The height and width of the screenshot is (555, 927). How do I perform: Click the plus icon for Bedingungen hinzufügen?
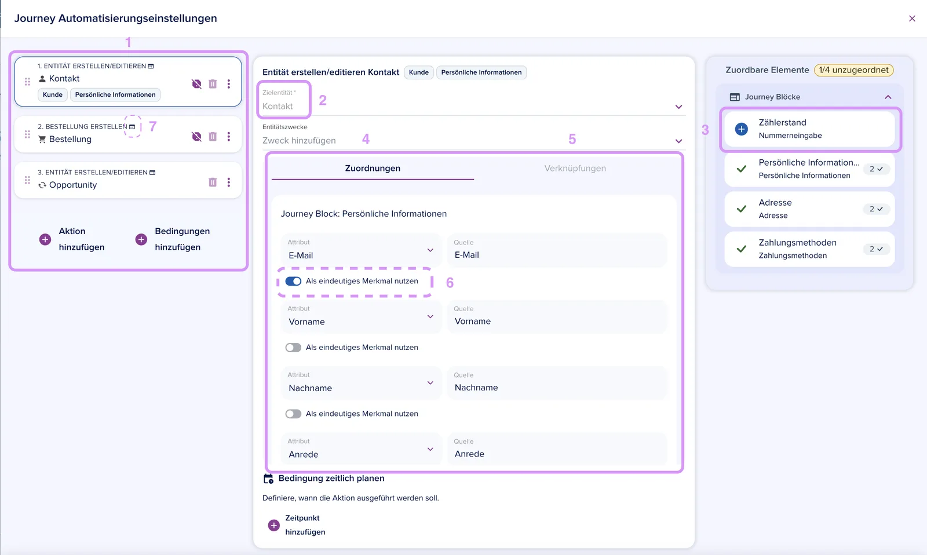pos(141,239)
